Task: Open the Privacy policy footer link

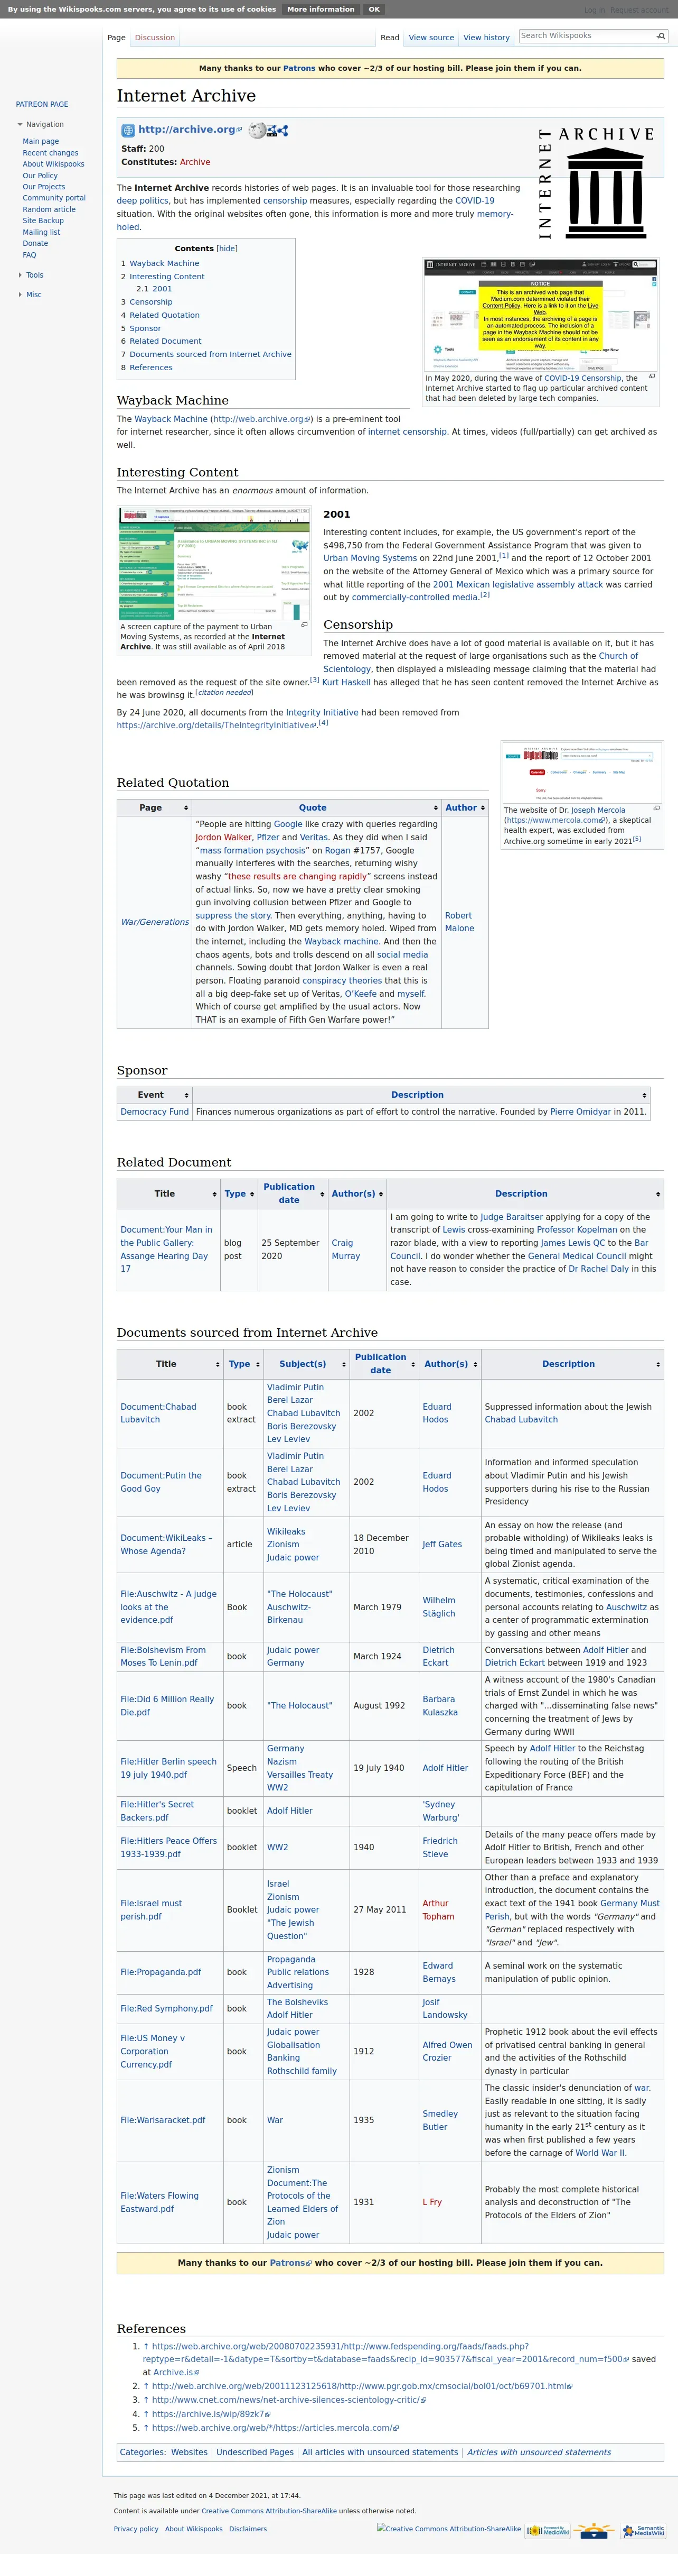Action: click(136, 2528)
